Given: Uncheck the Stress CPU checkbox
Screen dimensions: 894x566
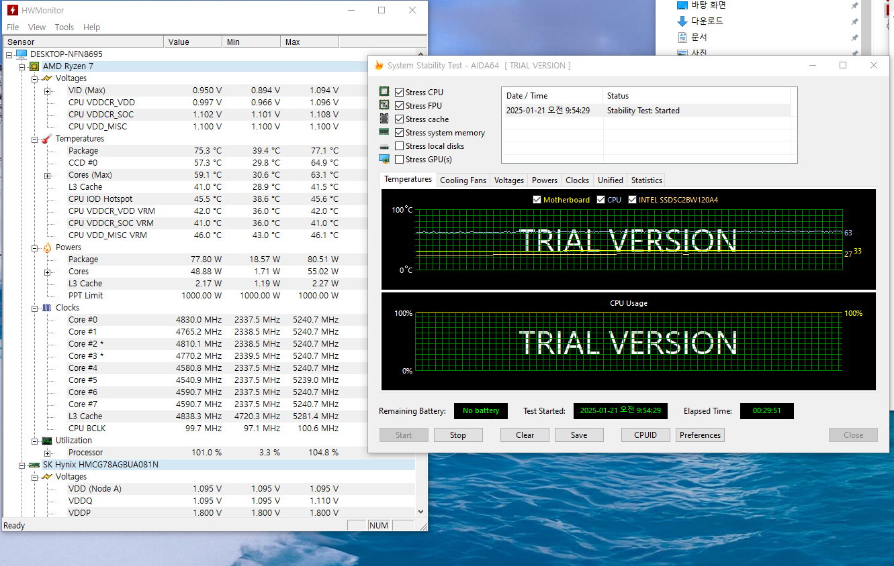Looking at the screenshot, I should [x=400, y=93].
